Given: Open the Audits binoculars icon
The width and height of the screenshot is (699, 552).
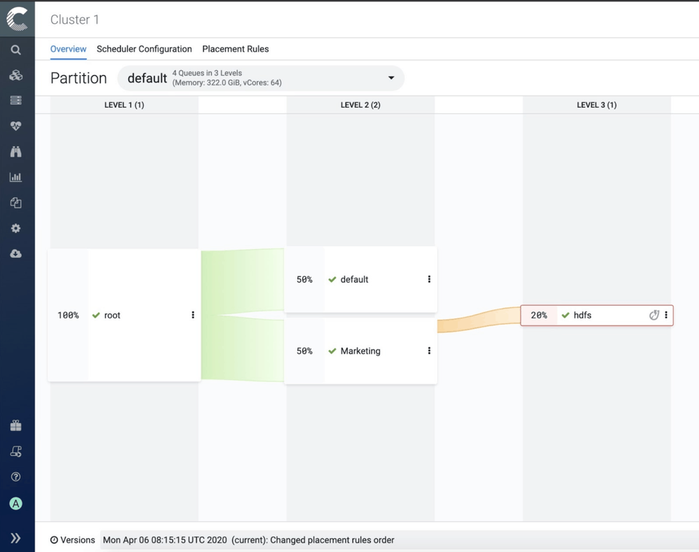Looking at the screenshot, I should 15,152.
